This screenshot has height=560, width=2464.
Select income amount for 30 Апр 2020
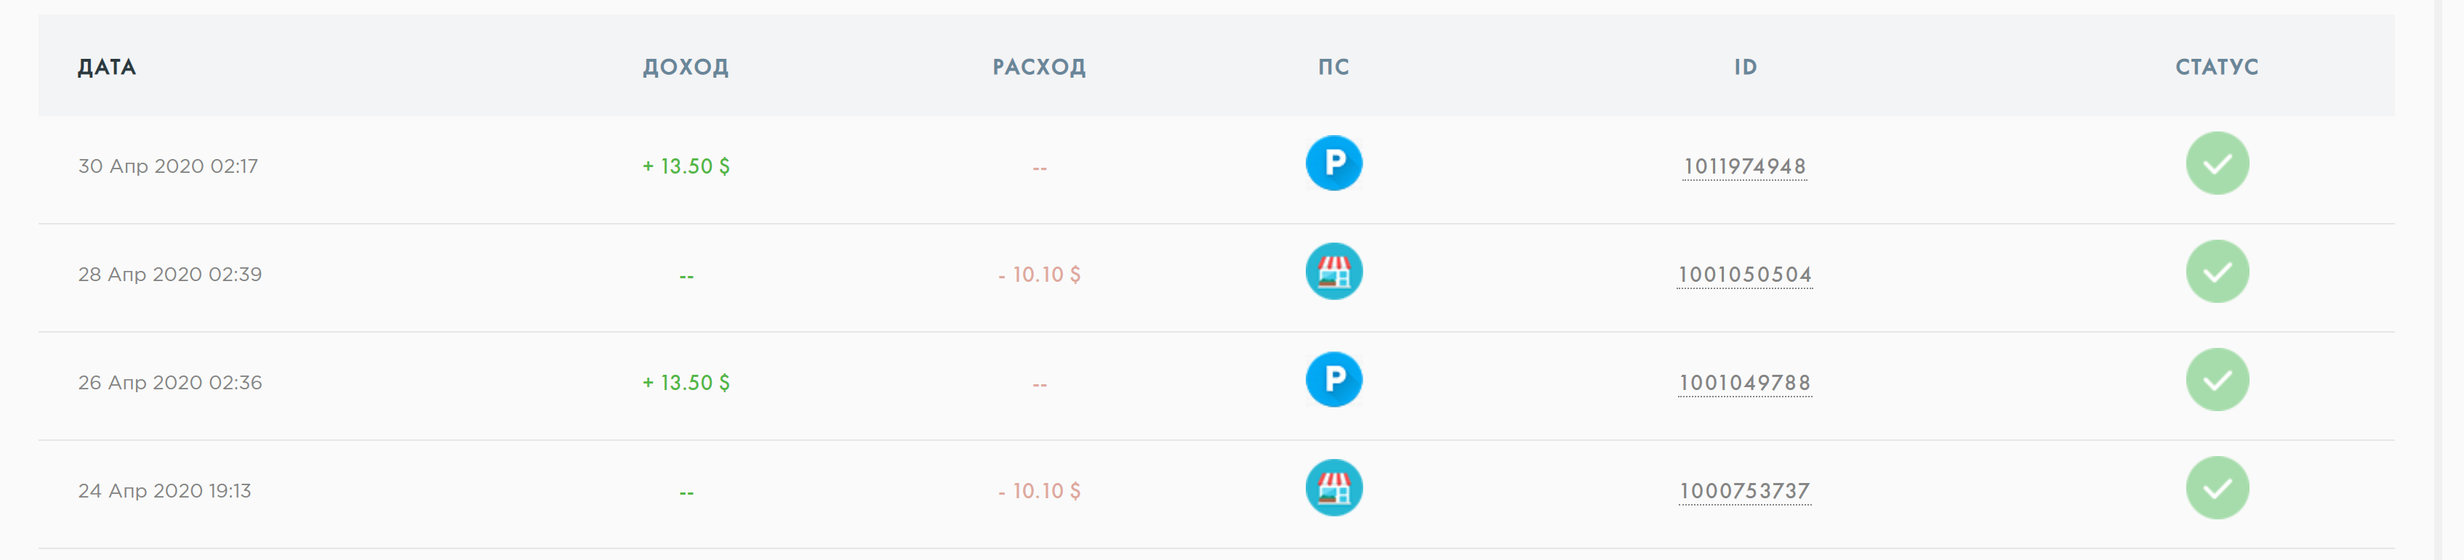tap(685, 166)
